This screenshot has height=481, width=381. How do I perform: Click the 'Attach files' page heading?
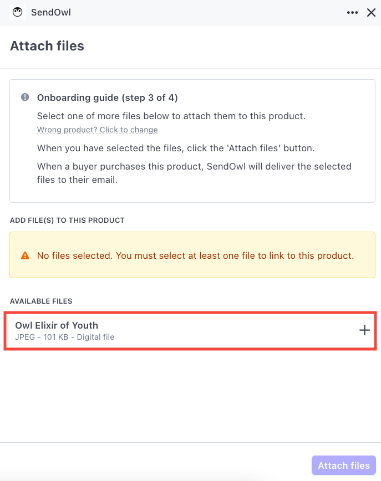coord(47,46)
